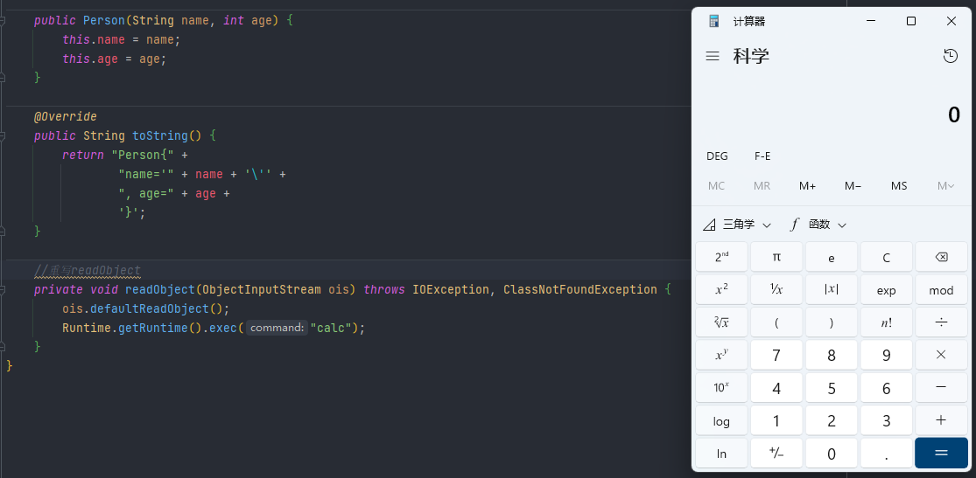The image size is (976, 478).
Task: Click digit 6 key
Action: (887, 388)
